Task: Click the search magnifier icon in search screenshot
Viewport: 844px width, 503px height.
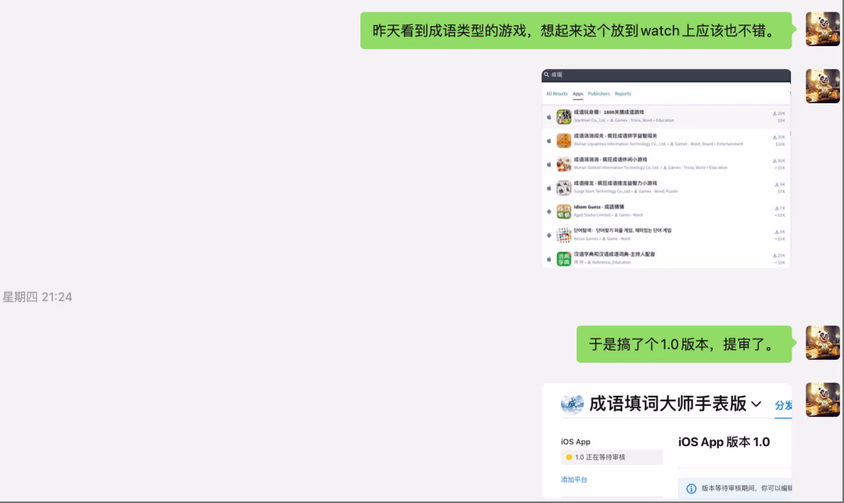Action: [546, 75]
